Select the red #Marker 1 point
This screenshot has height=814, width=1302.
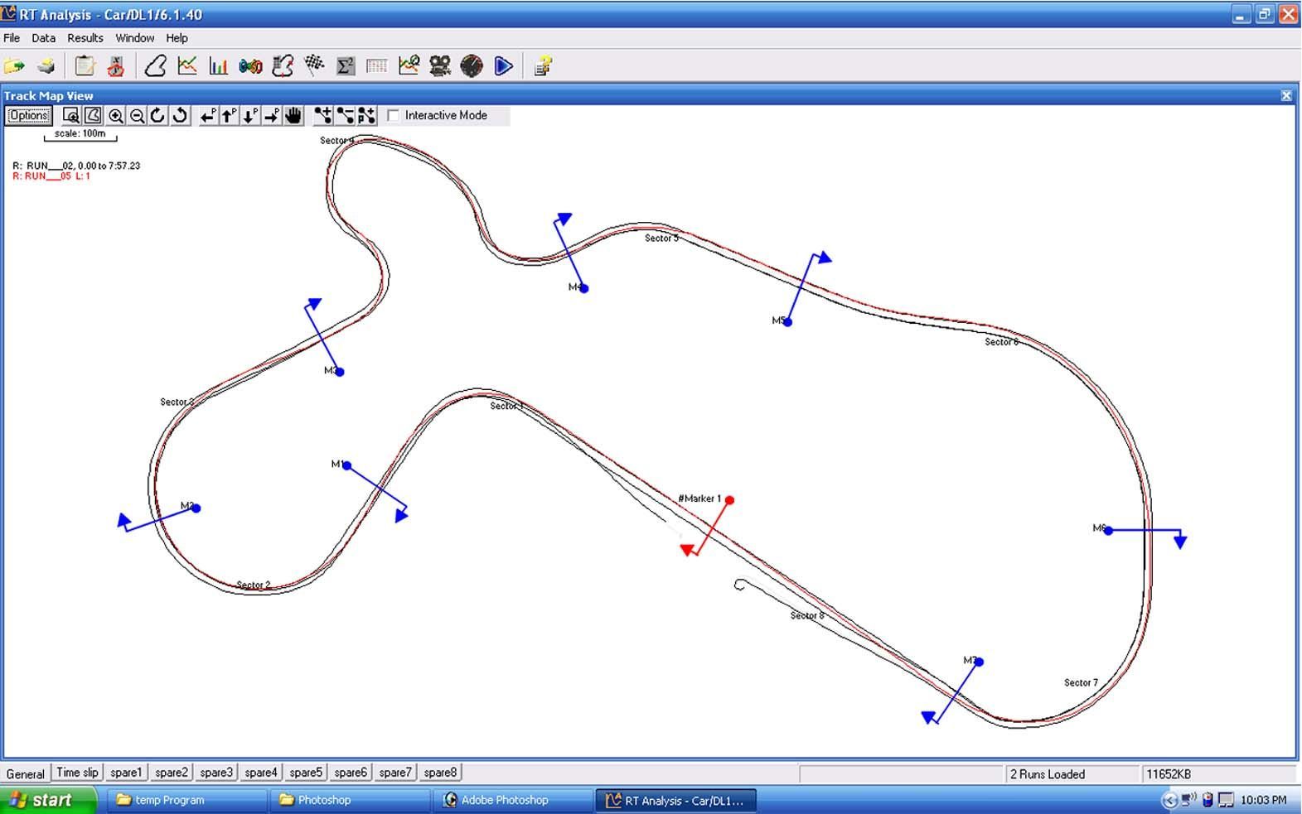729,500
